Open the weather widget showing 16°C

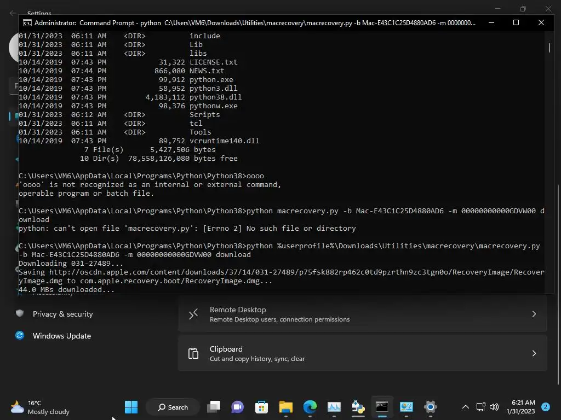(x=40, y=407)
